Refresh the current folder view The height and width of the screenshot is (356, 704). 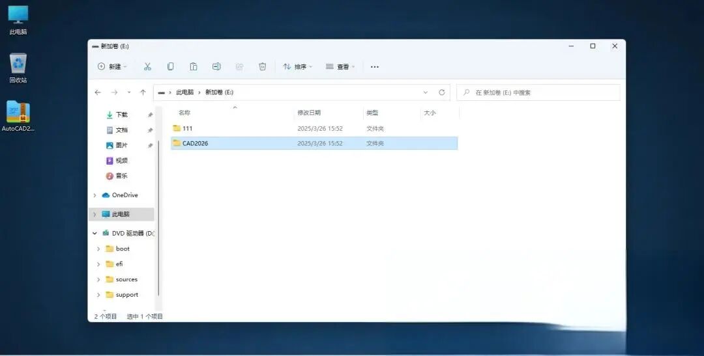pos(442,92)
